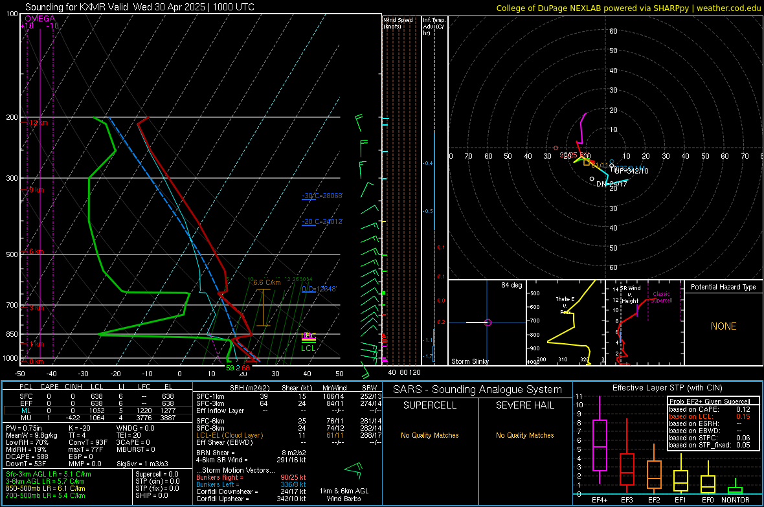Click the '6.6 C/km' lapse rate label
The height and width of the screenshot is (507, 764).
pyautogui.click(x=267, y=283)
